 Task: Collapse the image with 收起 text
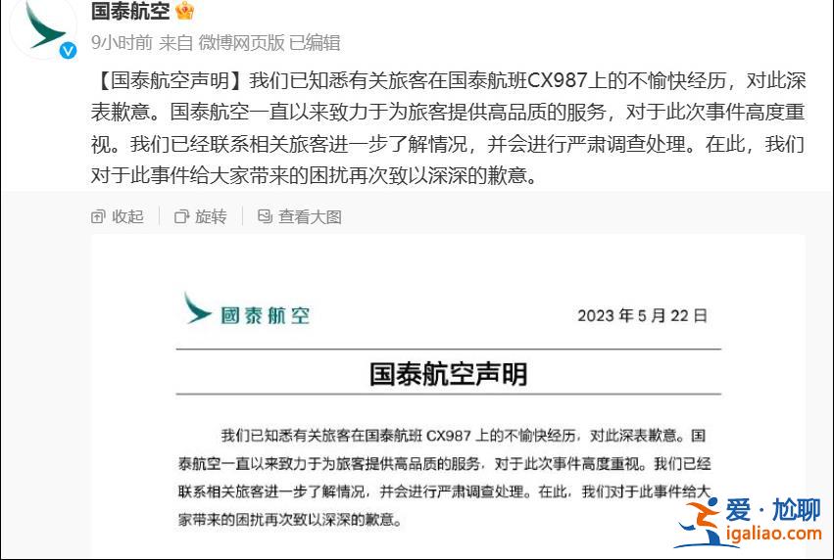click(x=127, y=216)
